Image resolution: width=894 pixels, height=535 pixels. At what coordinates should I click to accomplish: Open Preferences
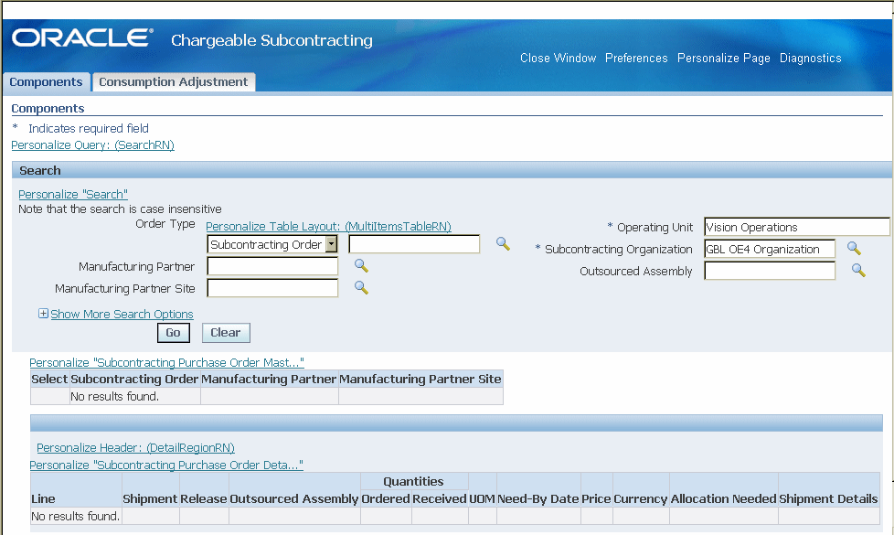click(636, 59)
